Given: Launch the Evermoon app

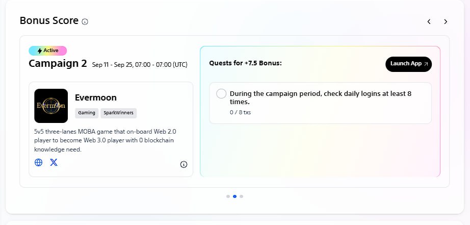Looking at the screenshot, I should pyautogui.click(x=408, y=64).
